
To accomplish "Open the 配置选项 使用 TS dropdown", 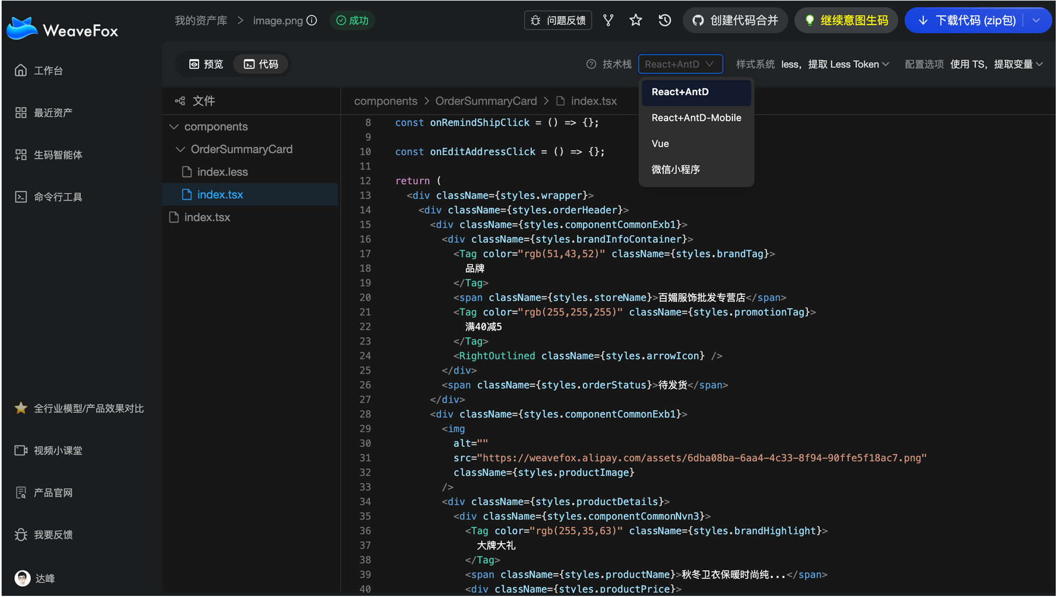I will click(997, 64).
